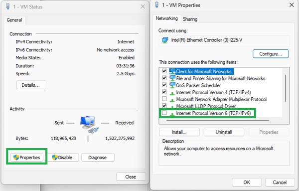Screen dimensions: 299x191
Task: Enable Internet Protocol Version 6 checkbox
Action: 164,113
